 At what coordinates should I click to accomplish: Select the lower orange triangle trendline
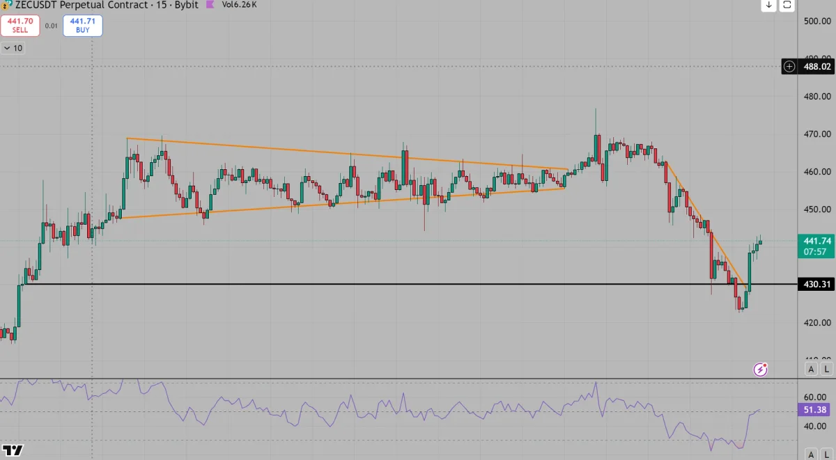[x=341, y=203]
